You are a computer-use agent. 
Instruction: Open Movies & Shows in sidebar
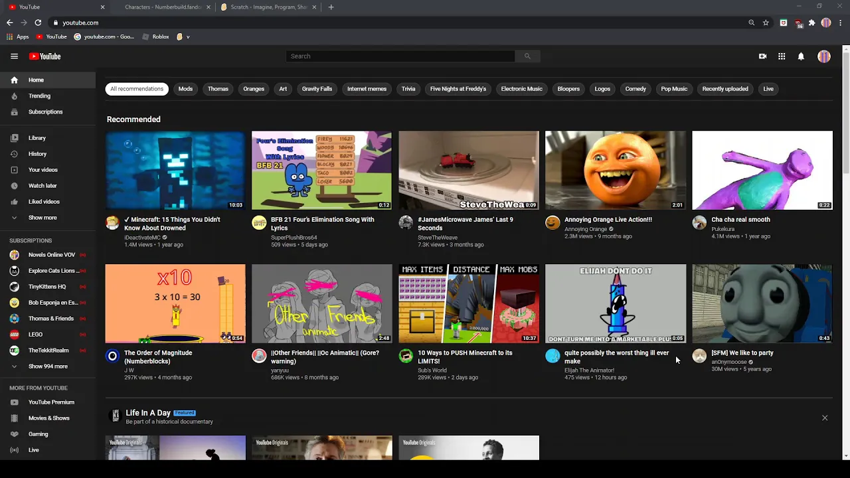[48, 418]
